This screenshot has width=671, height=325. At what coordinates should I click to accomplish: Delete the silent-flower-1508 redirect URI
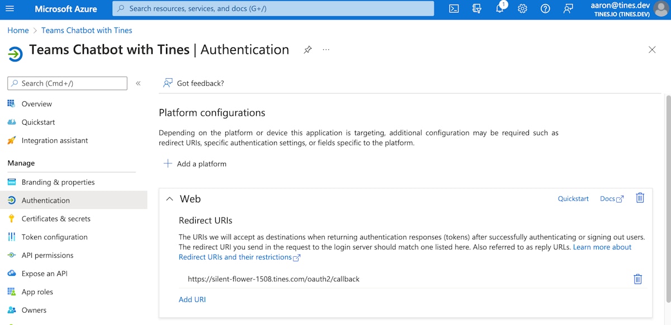[637, 279]
